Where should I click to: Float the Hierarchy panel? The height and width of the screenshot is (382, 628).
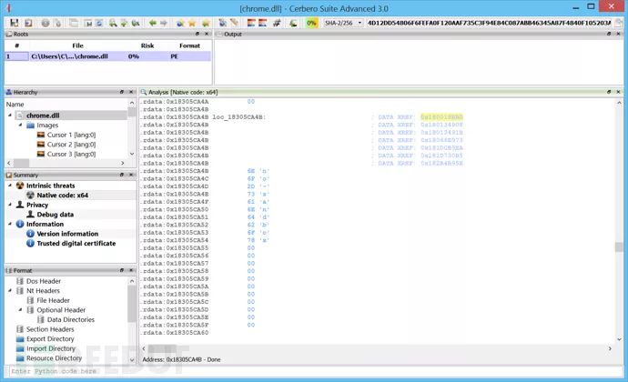(x=121, y=92)
